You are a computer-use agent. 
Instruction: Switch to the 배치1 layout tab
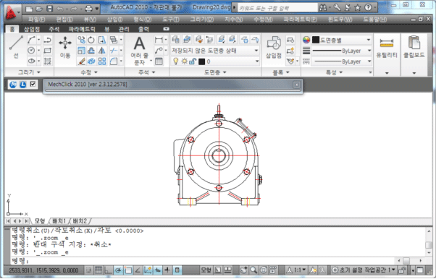(59, 221)
